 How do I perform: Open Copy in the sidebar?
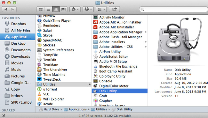pyautogui.click(x=18, y=89)
